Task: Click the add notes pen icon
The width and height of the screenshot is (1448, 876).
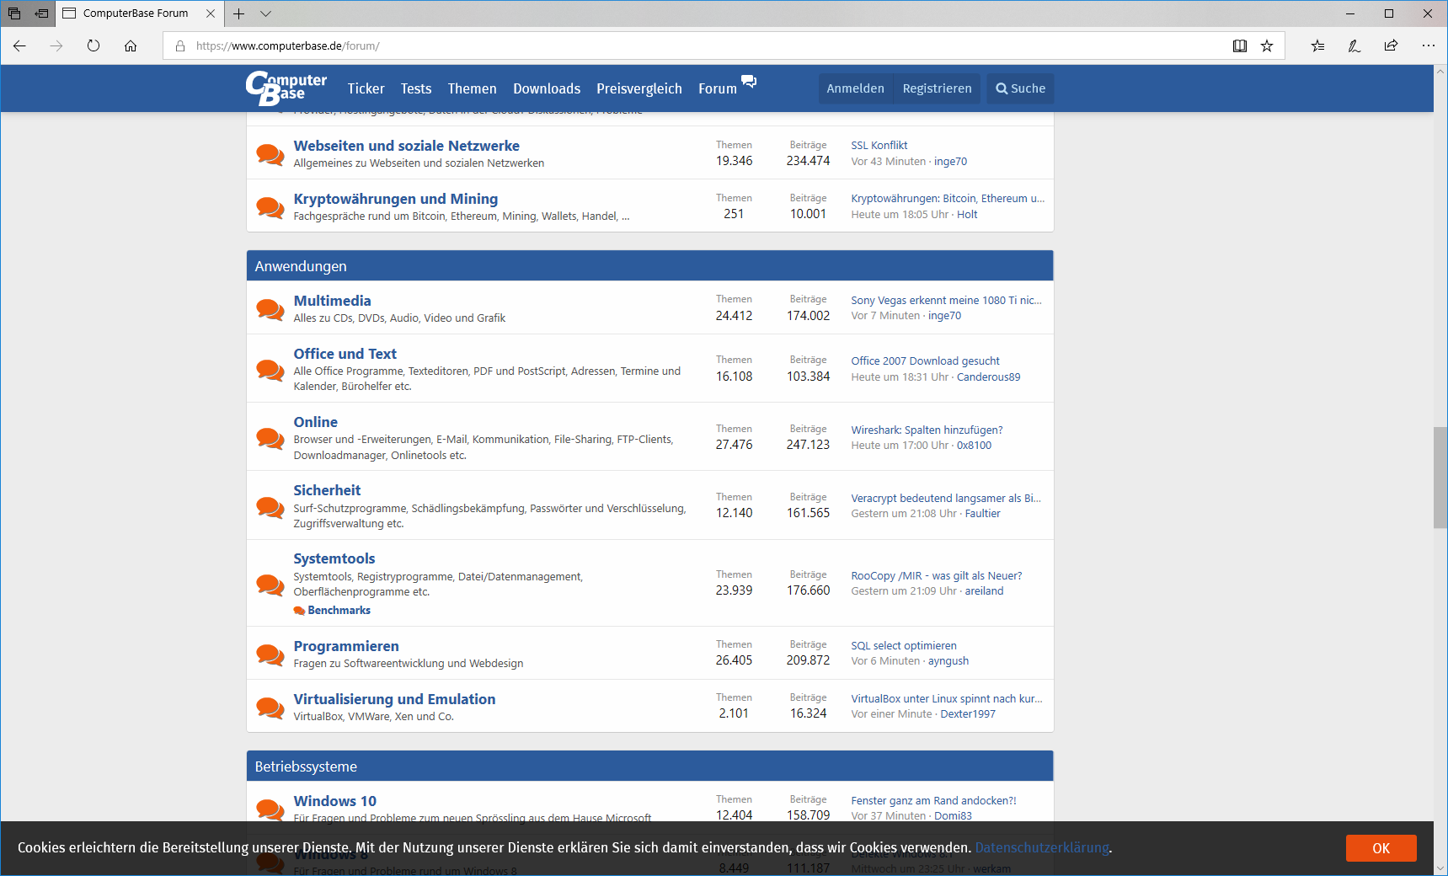Action: pyautogui.click(x=1354, y=45)
